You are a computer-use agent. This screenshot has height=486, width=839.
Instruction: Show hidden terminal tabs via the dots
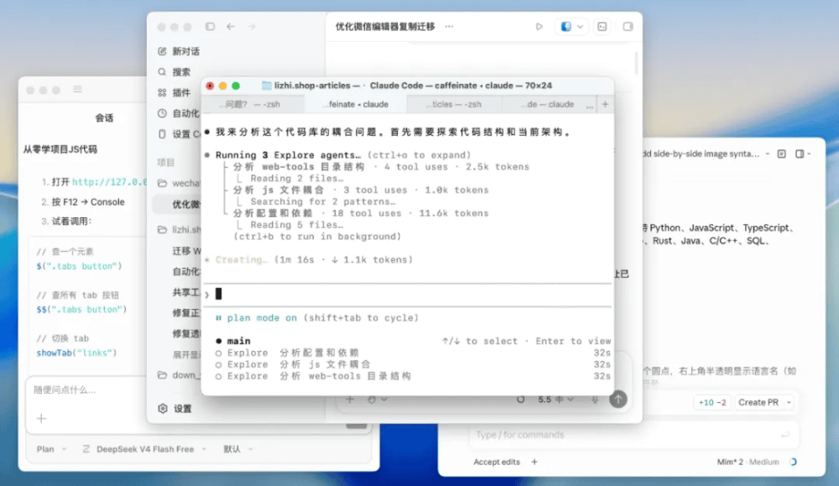coord(590,105)
